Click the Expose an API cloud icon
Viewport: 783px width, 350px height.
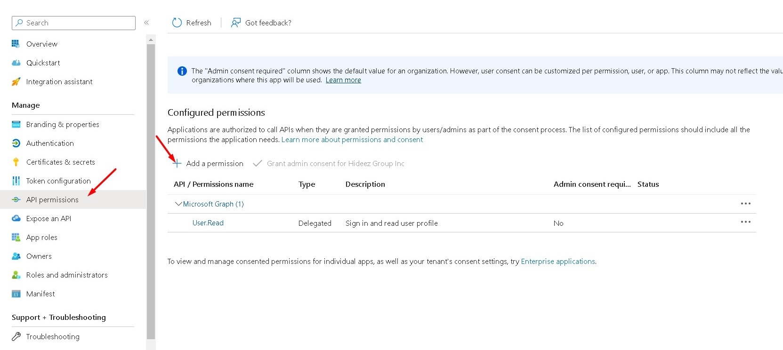[x=16, y=218]
